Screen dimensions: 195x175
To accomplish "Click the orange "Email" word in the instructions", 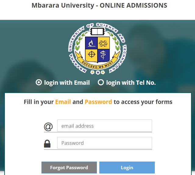I will [63, 102].
